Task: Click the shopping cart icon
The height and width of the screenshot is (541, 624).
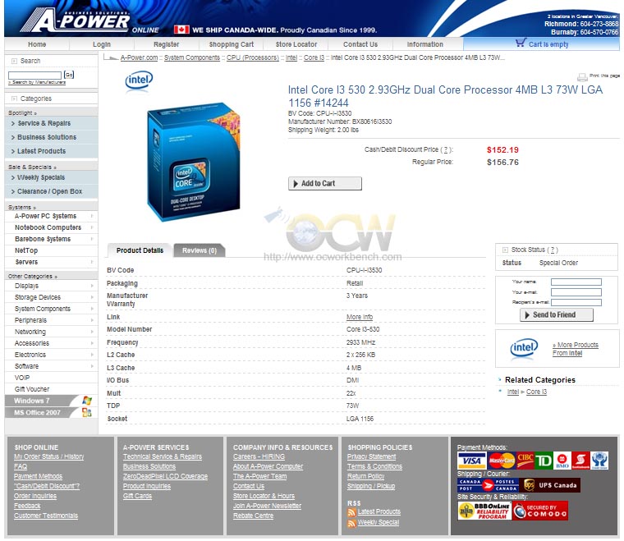Action: tap(521, 43)
